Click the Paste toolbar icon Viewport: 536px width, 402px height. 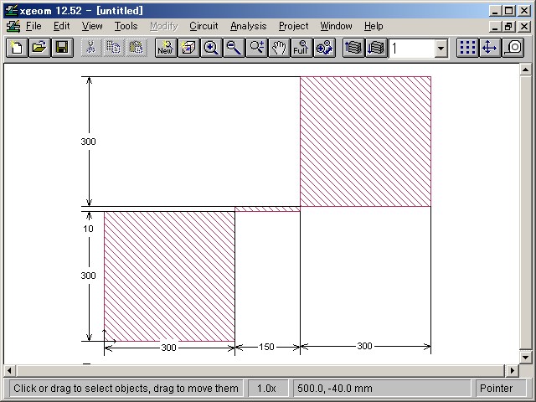(x=136, y=48)
